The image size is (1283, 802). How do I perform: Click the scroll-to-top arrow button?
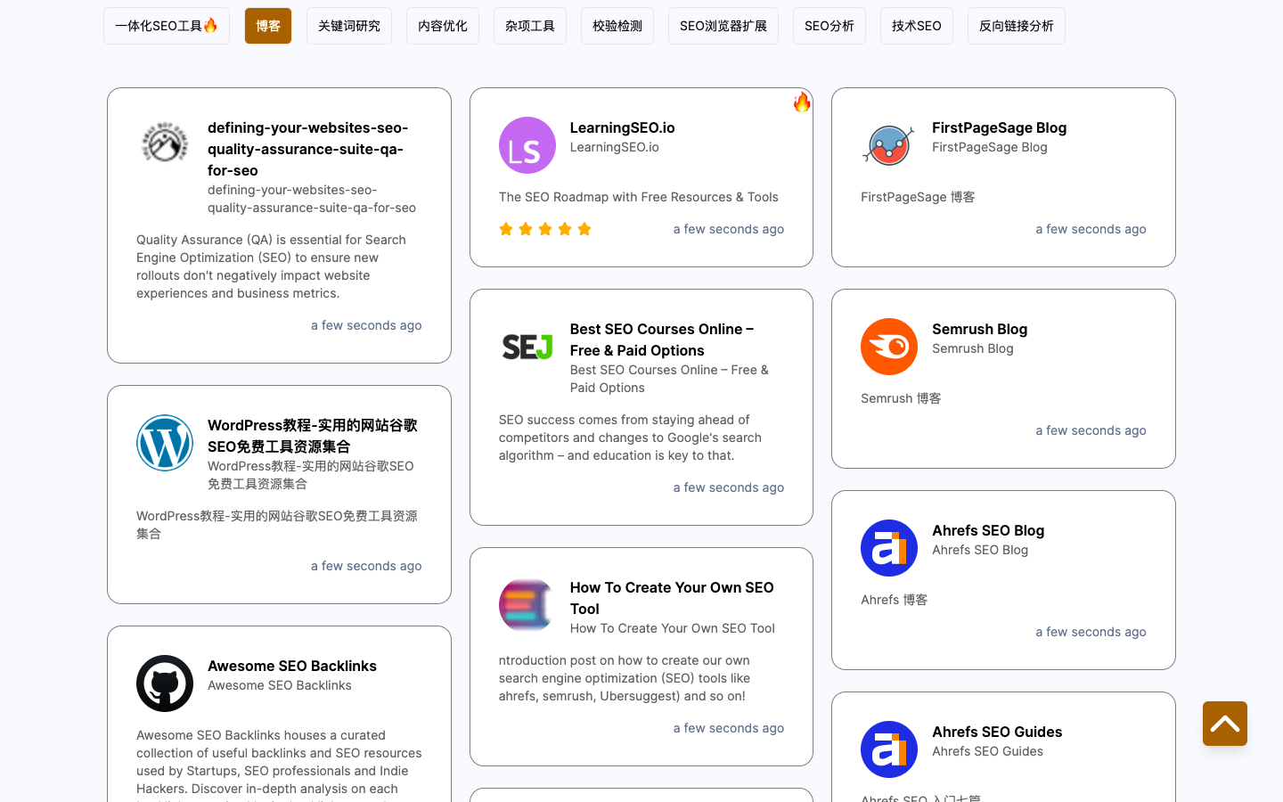(x=1224, y=724)
